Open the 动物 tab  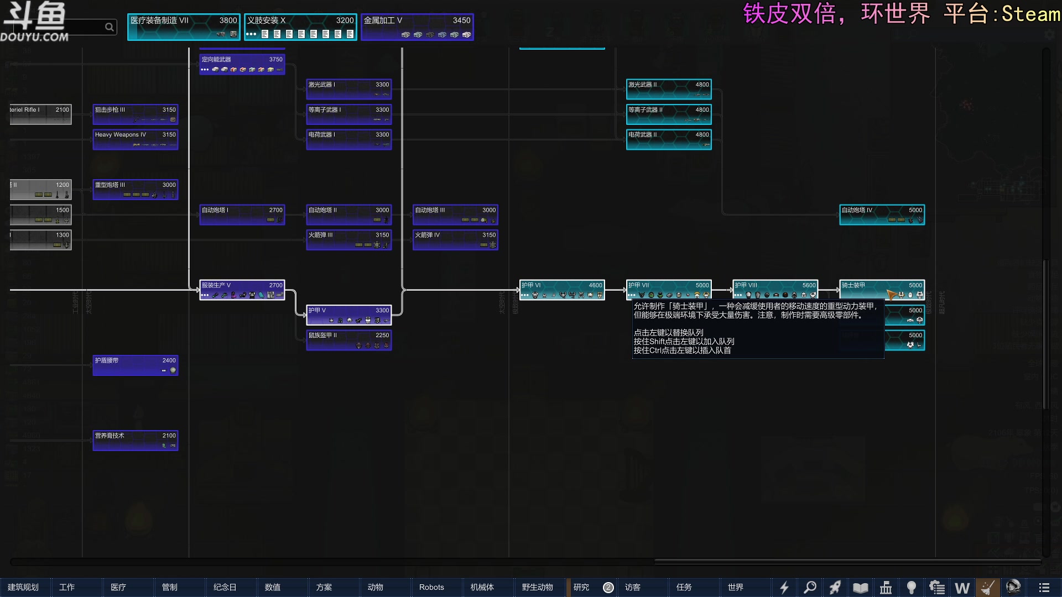click(386, 588)
